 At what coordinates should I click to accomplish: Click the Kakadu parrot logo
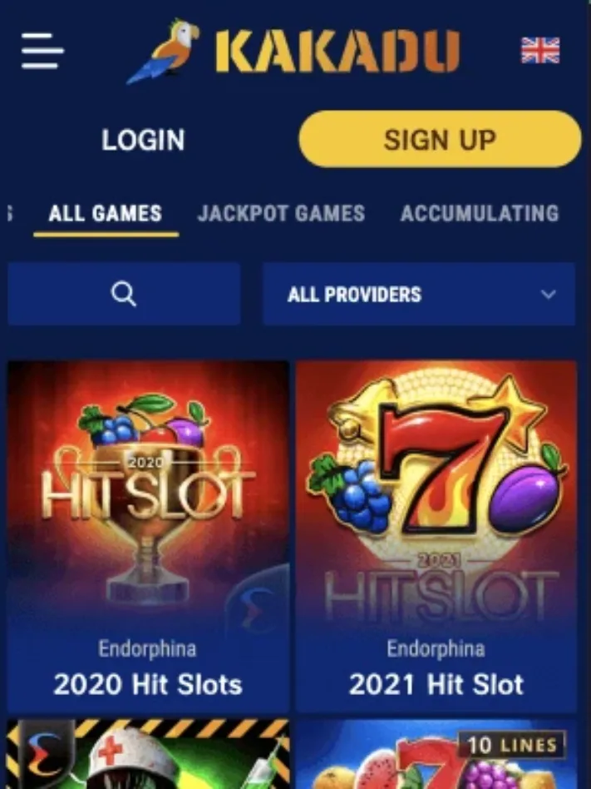(162, 51)
